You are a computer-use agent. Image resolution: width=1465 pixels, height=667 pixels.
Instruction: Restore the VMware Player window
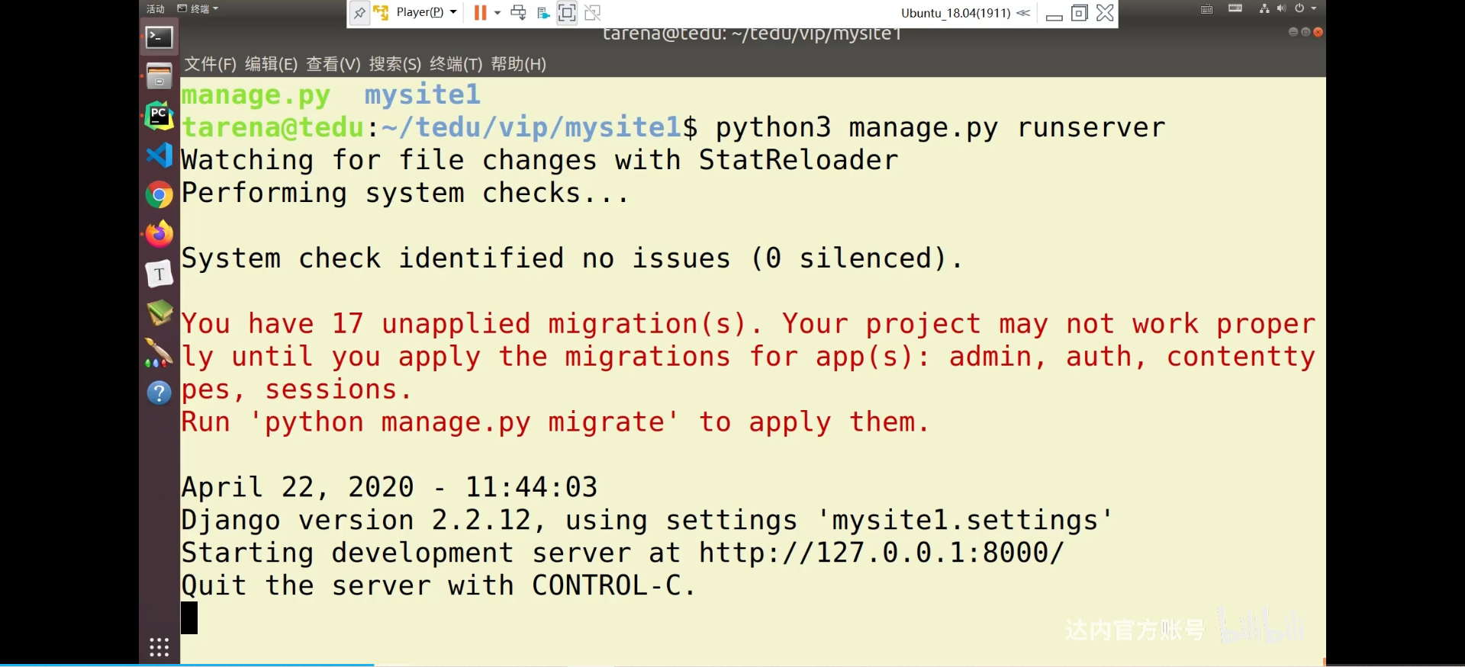tap(1079, 13)
